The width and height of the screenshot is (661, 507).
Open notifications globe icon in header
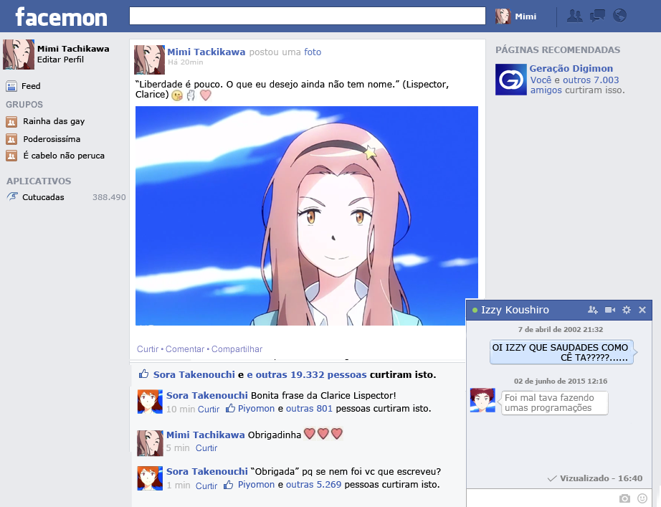click(619, 16)
